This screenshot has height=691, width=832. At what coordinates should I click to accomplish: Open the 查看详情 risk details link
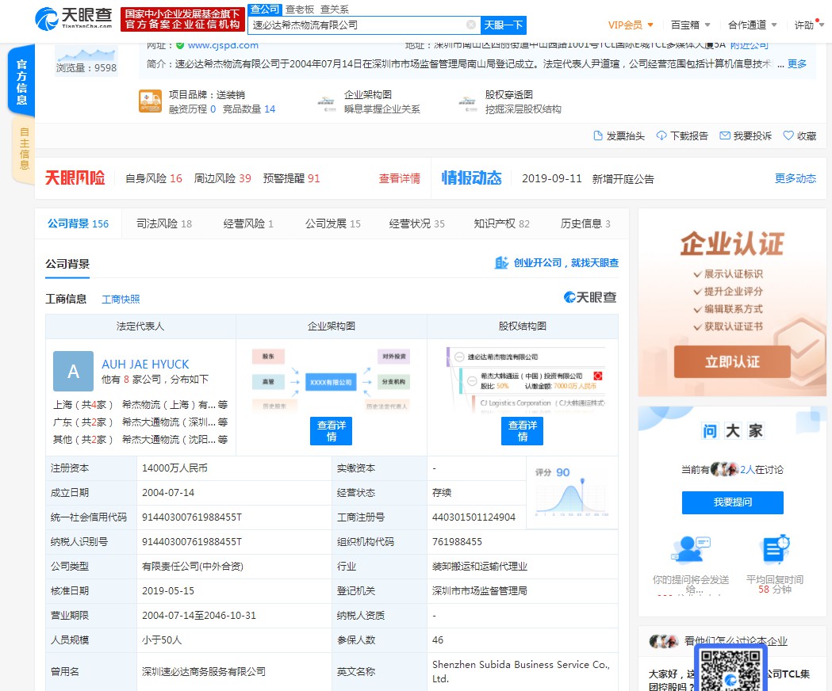pyautogui.click(x=399, y=179)
